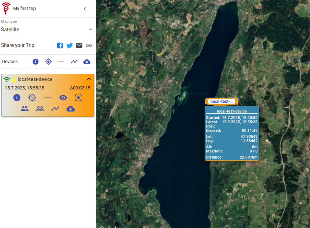Screen dimensions: 310x228
Task: Open the chart view for all devices
Action: 74,62
